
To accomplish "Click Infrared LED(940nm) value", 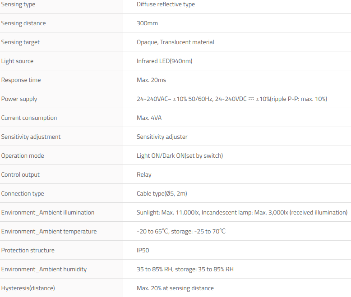I will (x=164, y=61).
